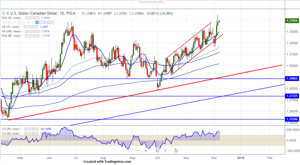Click plus icon on MA 200 row

tap(34, 31)
